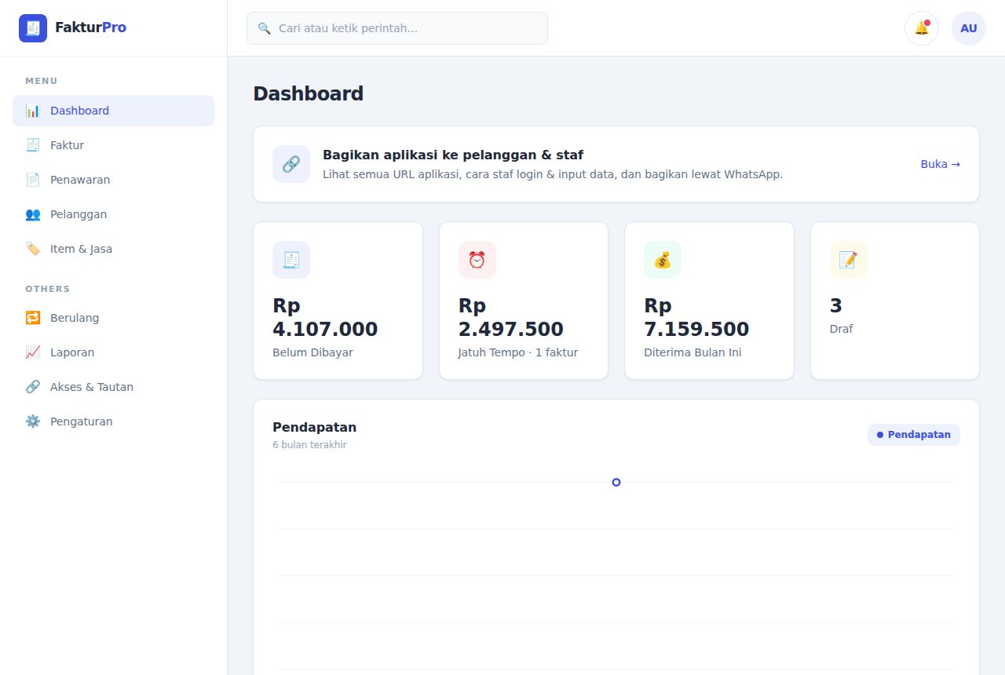This screenshot has width=1005, height=675.
Task: Toggle the Pendapatan chart legend
Action: click(x=914, y=435)
